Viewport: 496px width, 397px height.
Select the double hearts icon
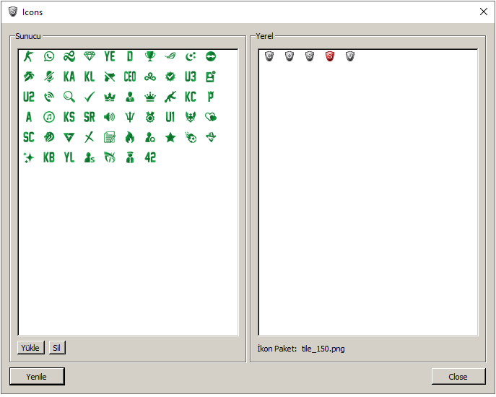pyautogui.click(x=211, y=118)
